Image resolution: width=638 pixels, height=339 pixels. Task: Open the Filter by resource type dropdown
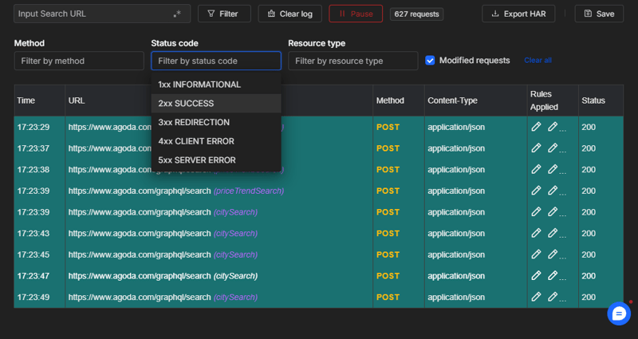(352, 61)
